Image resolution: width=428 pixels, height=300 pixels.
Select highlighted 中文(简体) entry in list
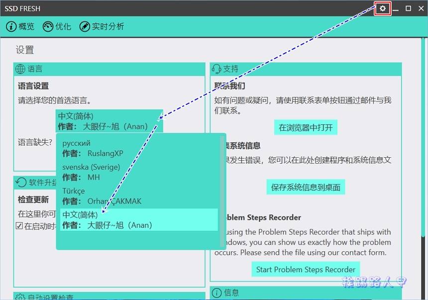139,220
